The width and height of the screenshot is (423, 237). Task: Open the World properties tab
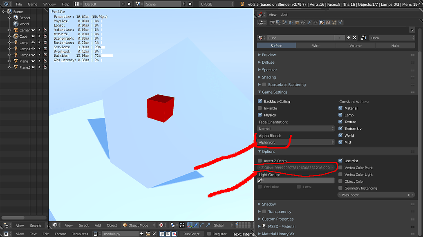click(291, 22)
